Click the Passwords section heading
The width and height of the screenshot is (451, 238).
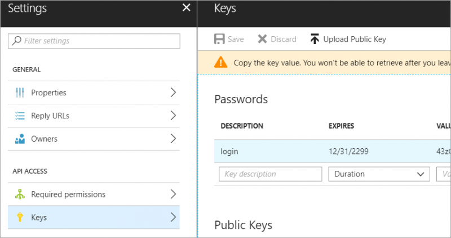pyautogui.click(x=241, y=99)
